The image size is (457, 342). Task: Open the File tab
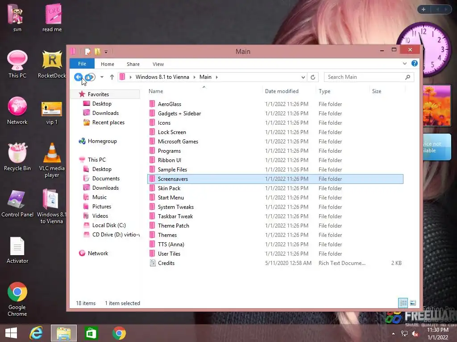[x=82, y=64]
